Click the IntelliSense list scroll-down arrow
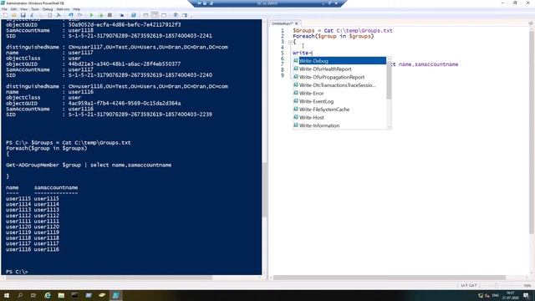Image resolution: width=535 pixels, height=301 pixels. [389, 127]
